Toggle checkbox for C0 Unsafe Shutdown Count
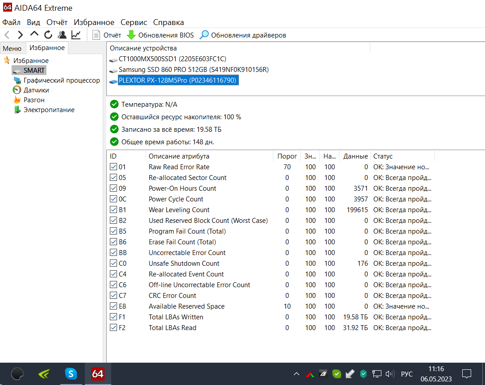Viewport: 485px width, 385px height. tap(113, 263)
